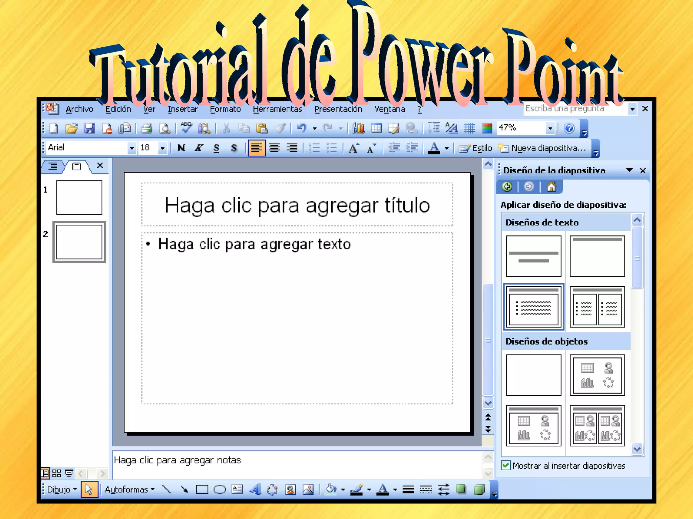
Task: Select slide 1 thumbnail in panel
Action: click(x=79, y=197)
